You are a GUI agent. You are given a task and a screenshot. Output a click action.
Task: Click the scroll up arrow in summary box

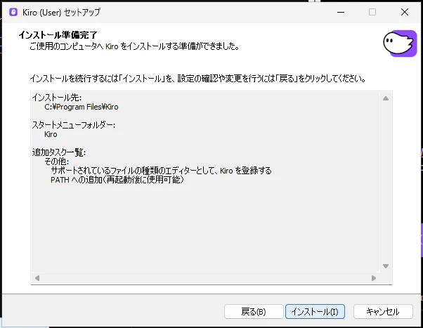[x=386, y=98]
